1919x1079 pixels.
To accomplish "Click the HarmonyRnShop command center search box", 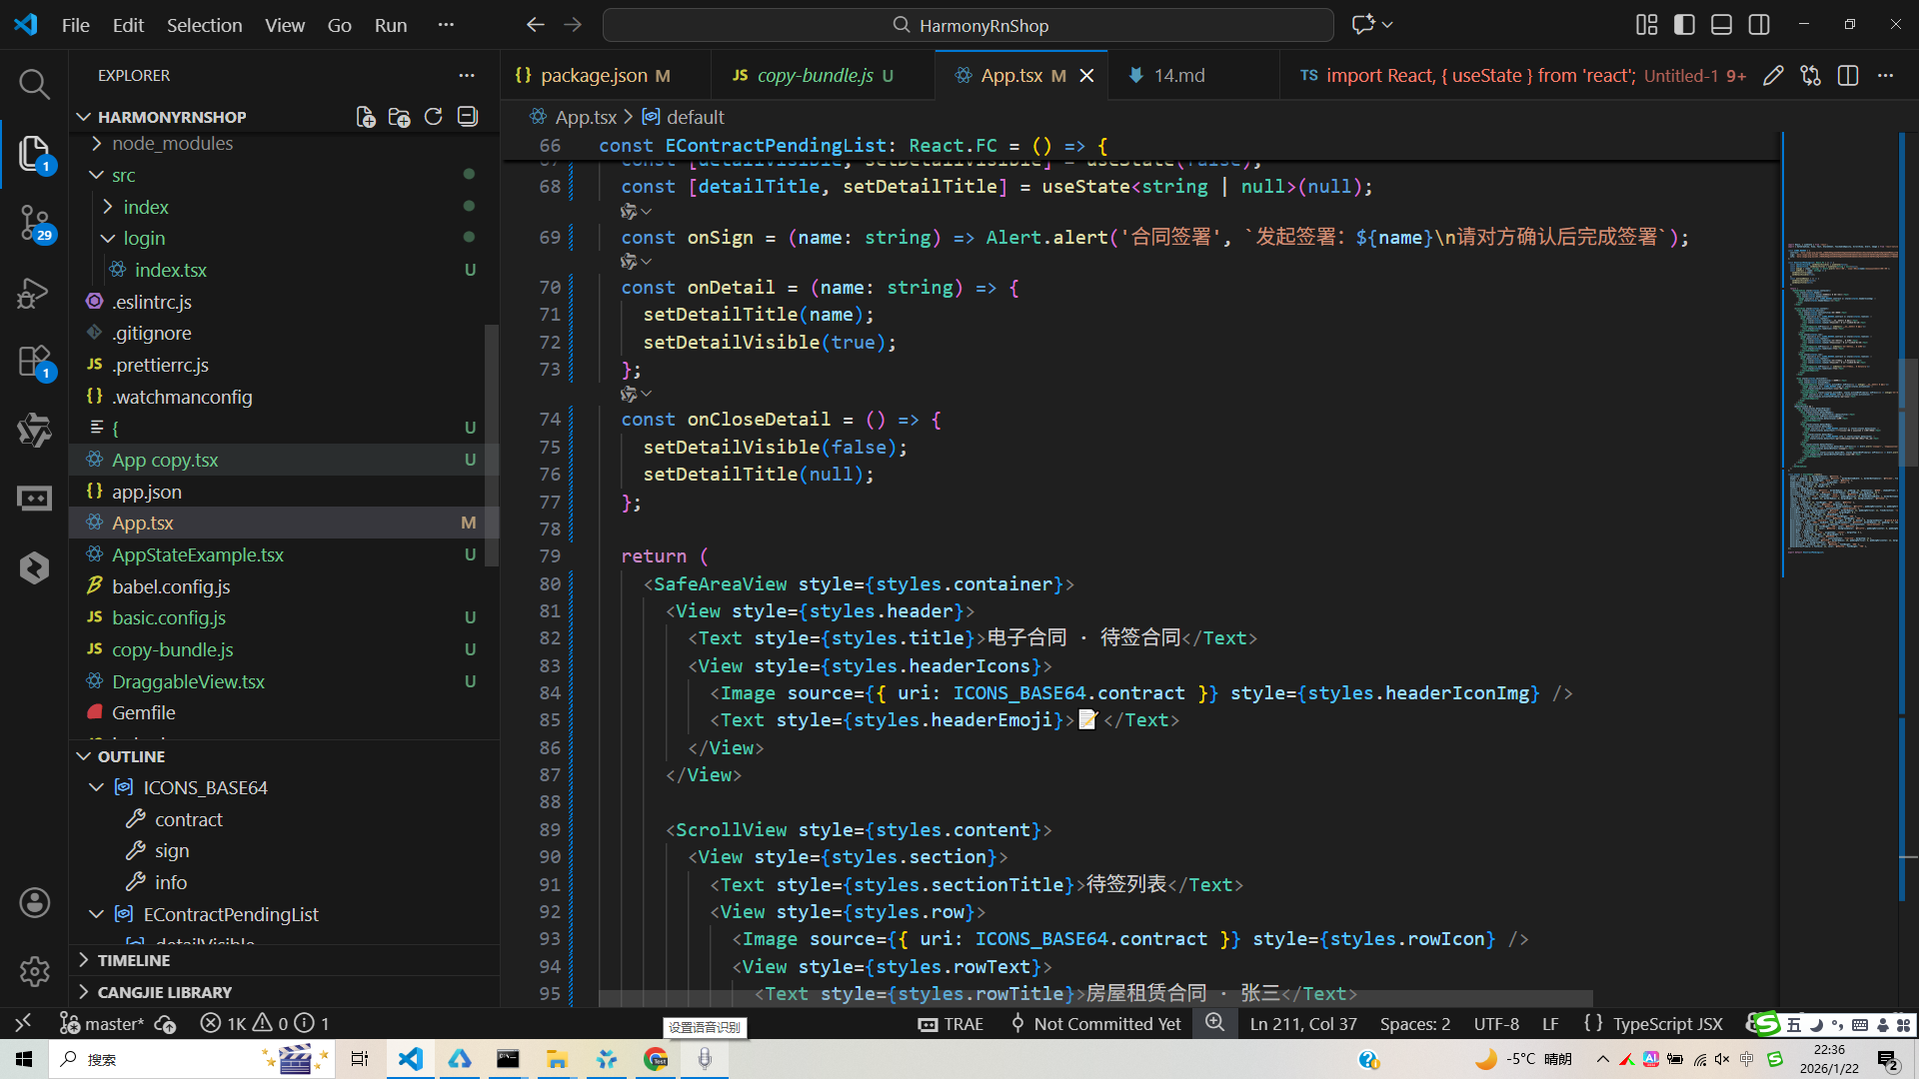I will click(967, 25).
